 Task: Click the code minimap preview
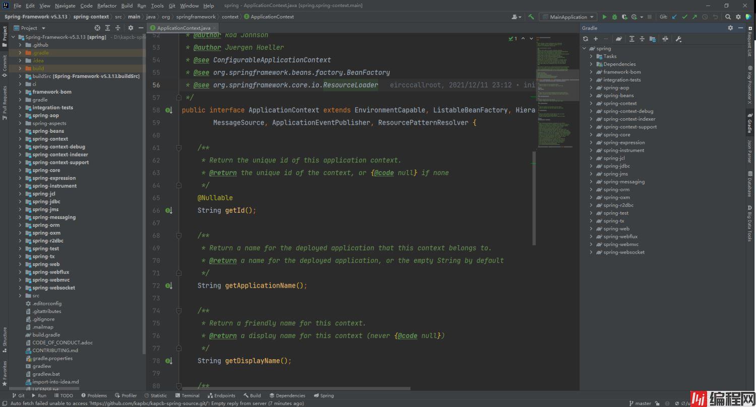click(557, 92)
